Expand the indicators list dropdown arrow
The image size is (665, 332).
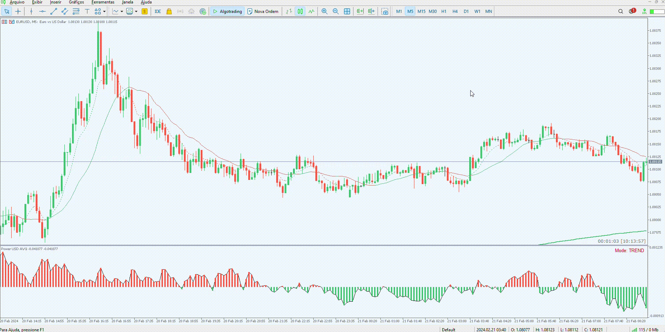(122, 12)
